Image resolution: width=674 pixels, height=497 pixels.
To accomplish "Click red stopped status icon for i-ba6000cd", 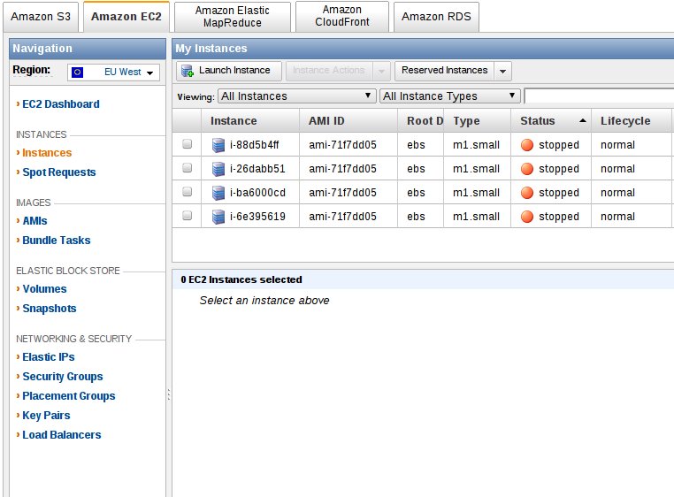I will coord(527,193).
